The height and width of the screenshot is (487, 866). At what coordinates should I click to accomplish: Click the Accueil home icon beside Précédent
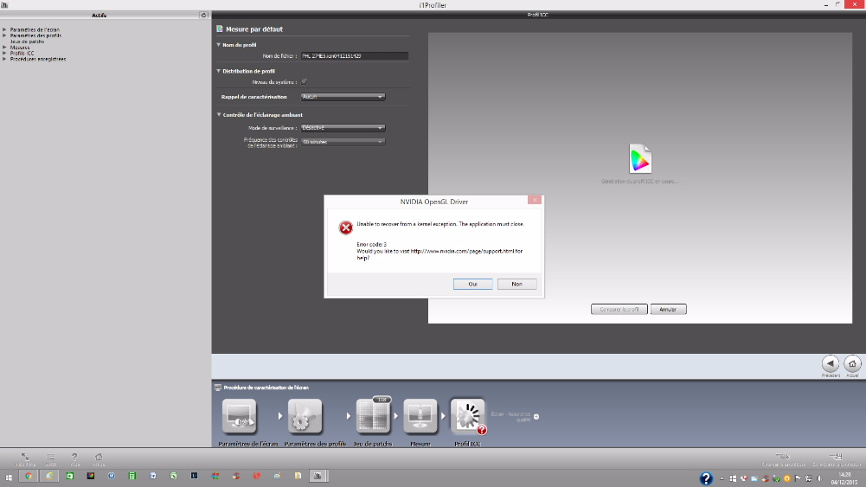point(852,363)
